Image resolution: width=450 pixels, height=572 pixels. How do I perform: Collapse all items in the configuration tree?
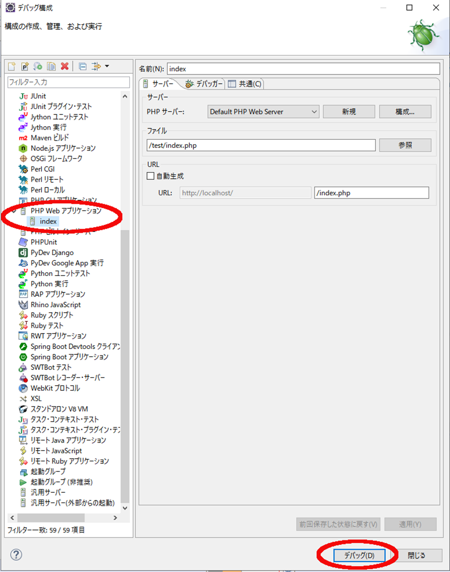pos(82,66)
